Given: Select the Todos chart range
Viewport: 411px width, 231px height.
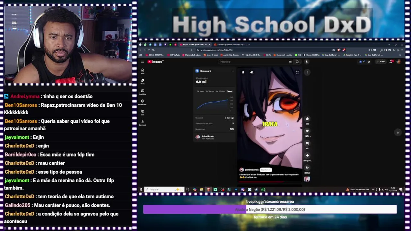Looking at the screenshot, I should [230, 91].
